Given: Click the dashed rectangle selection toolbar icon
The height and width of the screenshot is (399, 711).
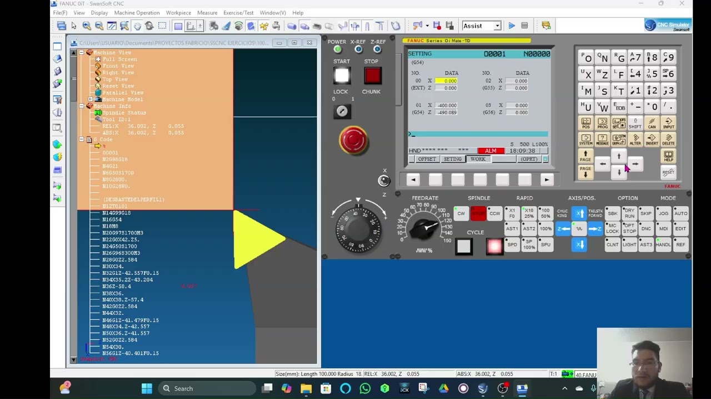Looking at the screenshot, I should pos(162,26).
